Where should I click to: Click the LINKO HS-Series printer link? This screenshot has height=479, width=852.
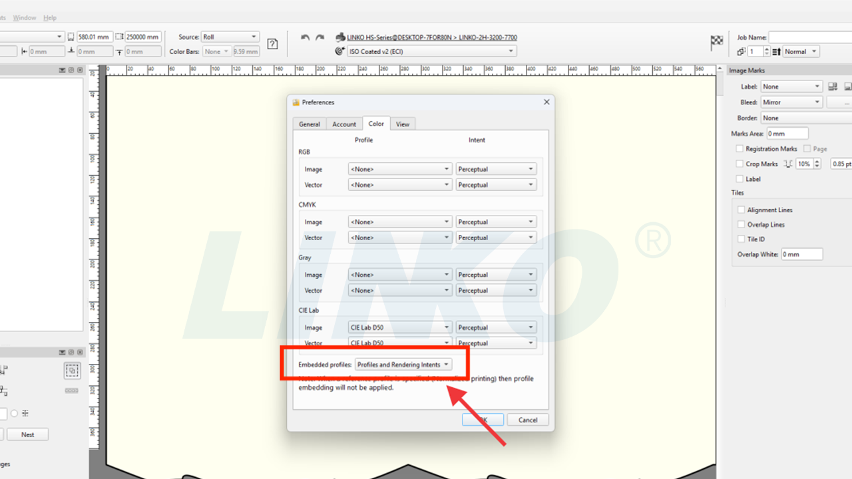432,37
